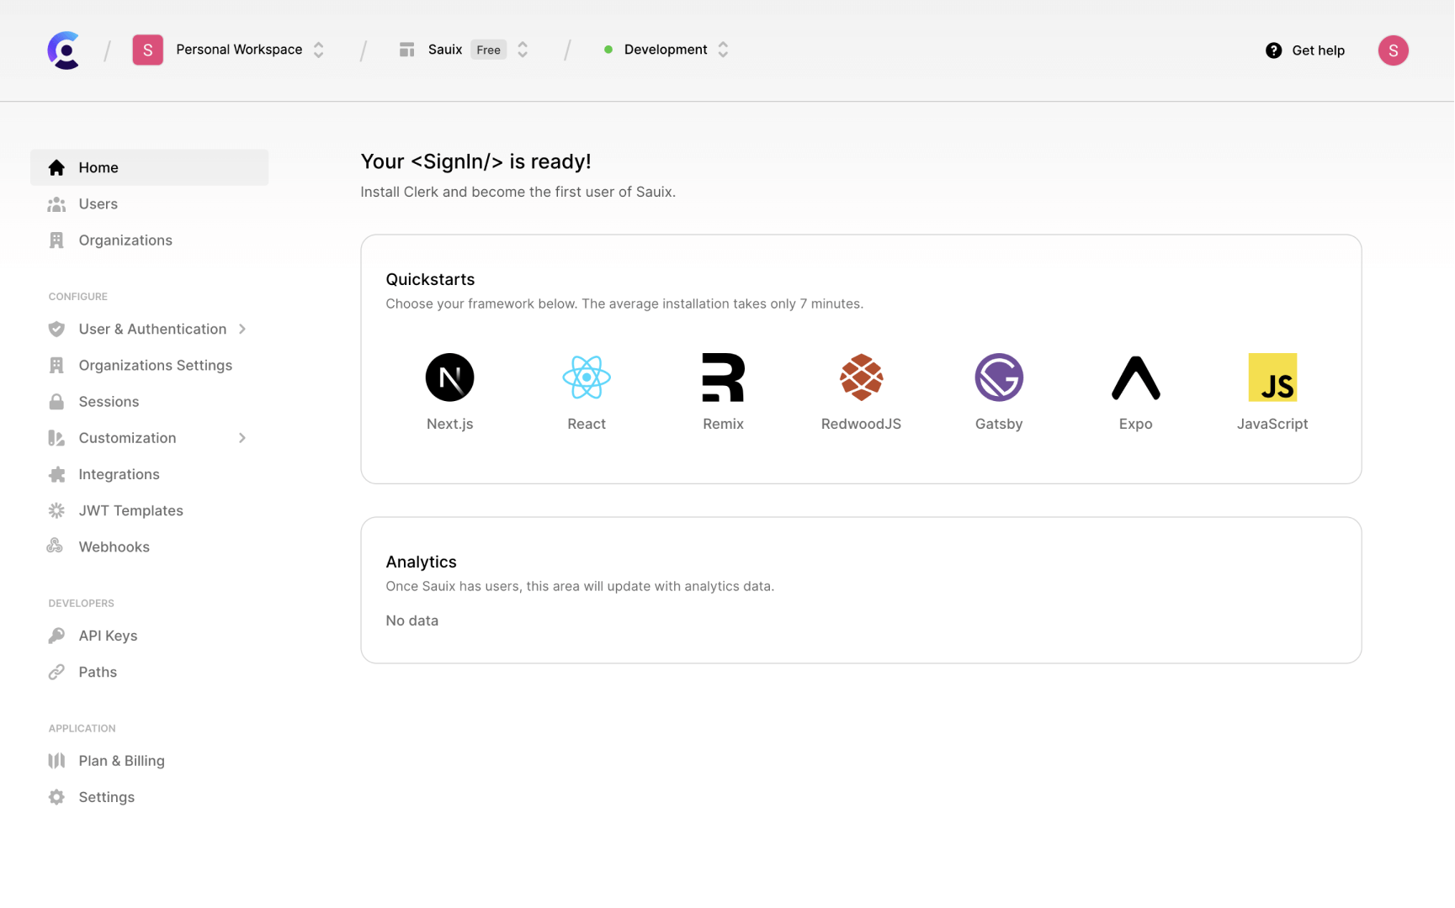Click the Plan & Billing icon
The width and height of the screenshot is (1455, 908).
[x=56, y=761]
